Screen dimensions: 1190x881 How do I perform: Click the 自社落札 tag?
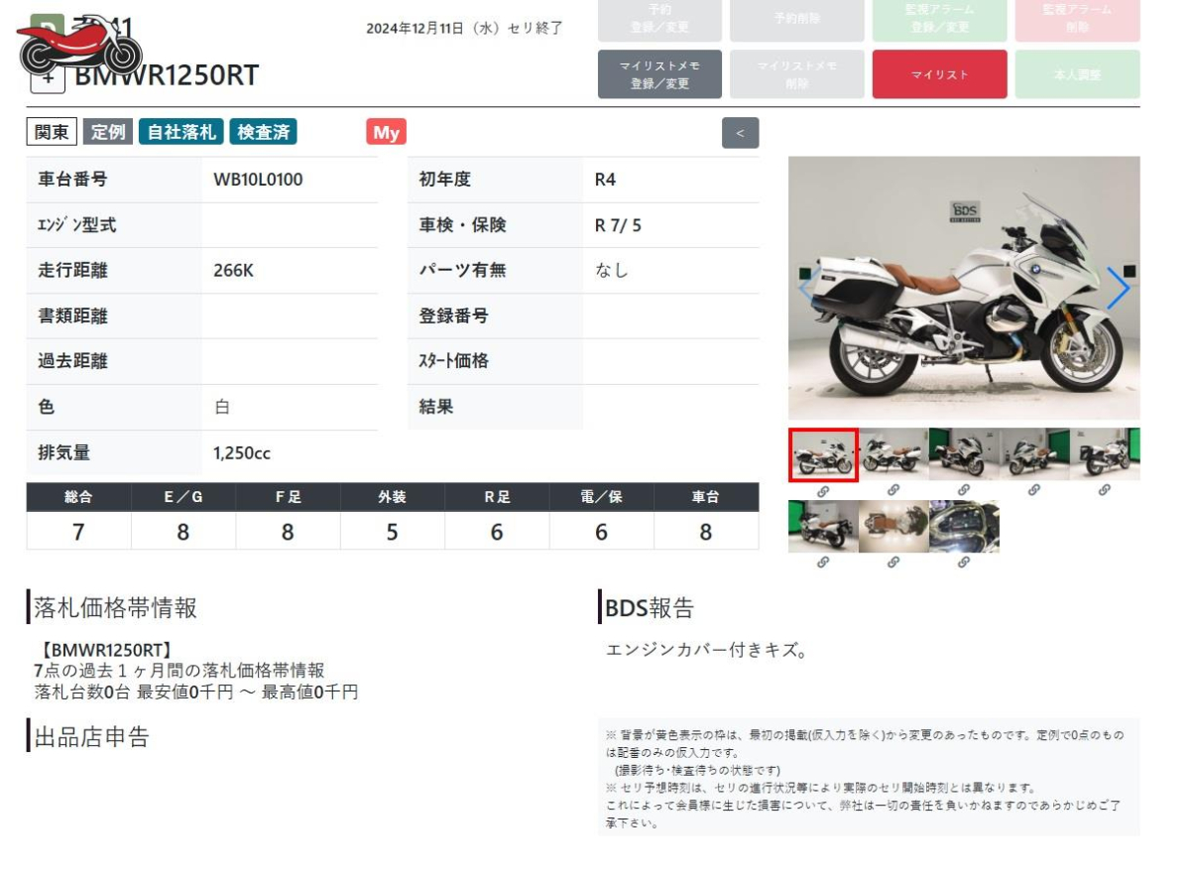(x=181, y=132)
